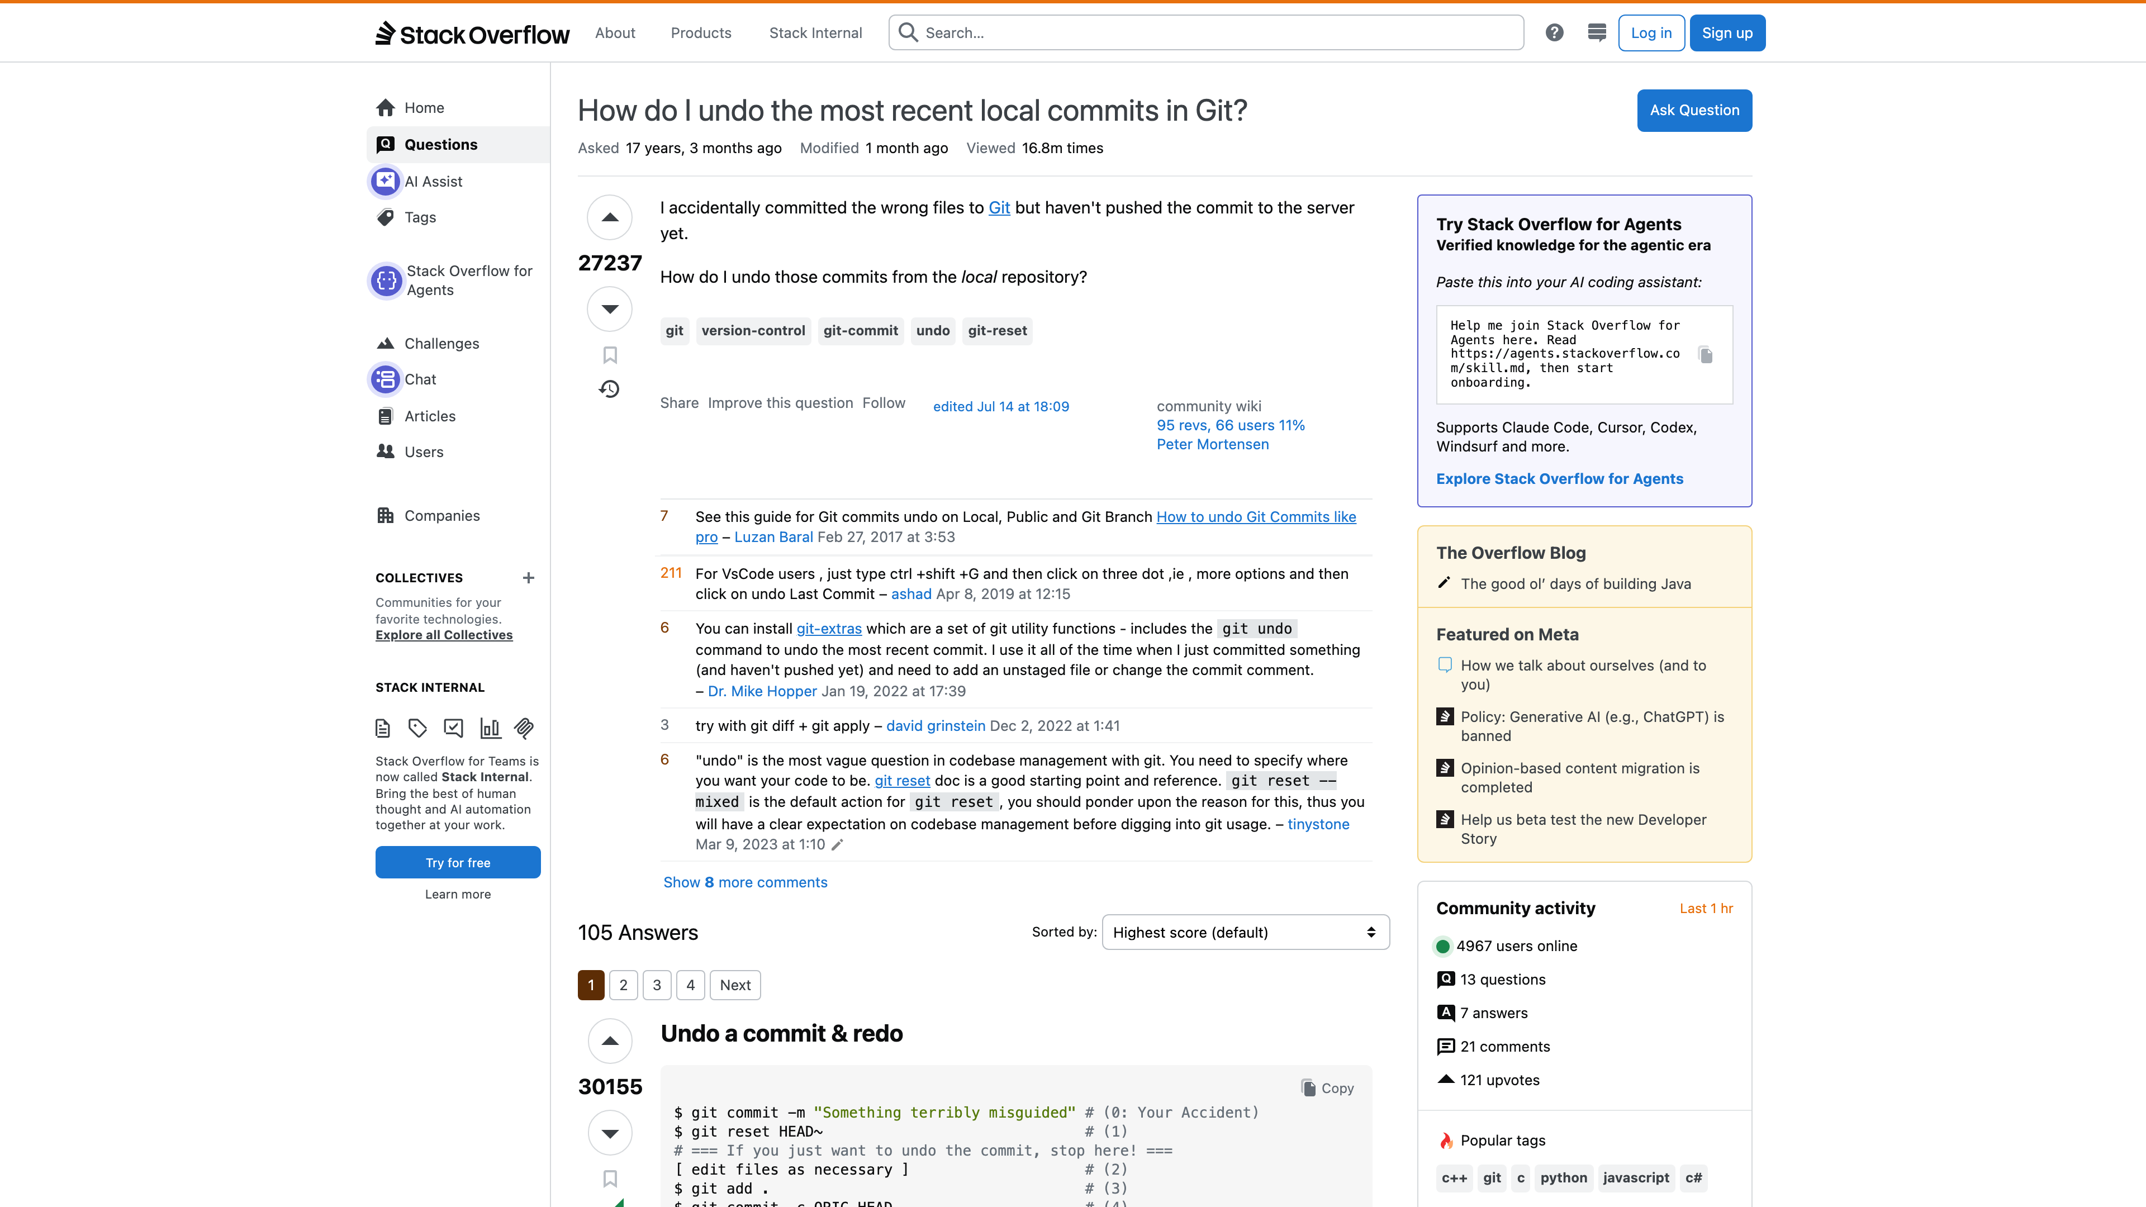Click the edited comment pencil icon
The image size is (2146, 1207).
837,845
